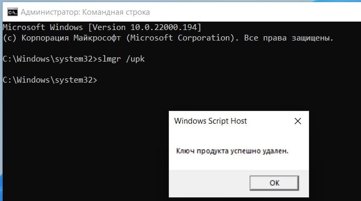The width and height of the screenshot is (361, 201).
Task: Click the Ключ продукта успешно удален message
Action: coord(232,151)
